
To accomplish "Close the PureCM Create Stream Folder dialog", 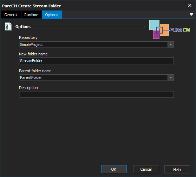I will click(189, 5).
